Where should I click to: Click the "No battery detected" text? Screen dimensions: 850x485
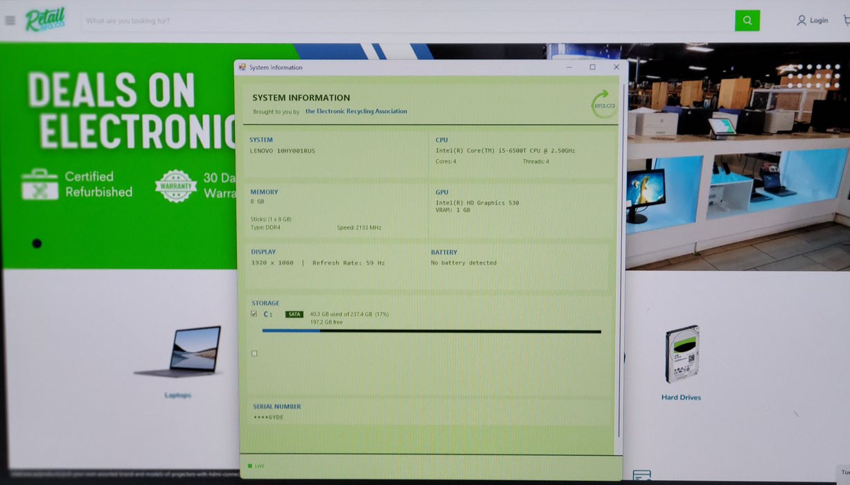(x=463, y=263)
